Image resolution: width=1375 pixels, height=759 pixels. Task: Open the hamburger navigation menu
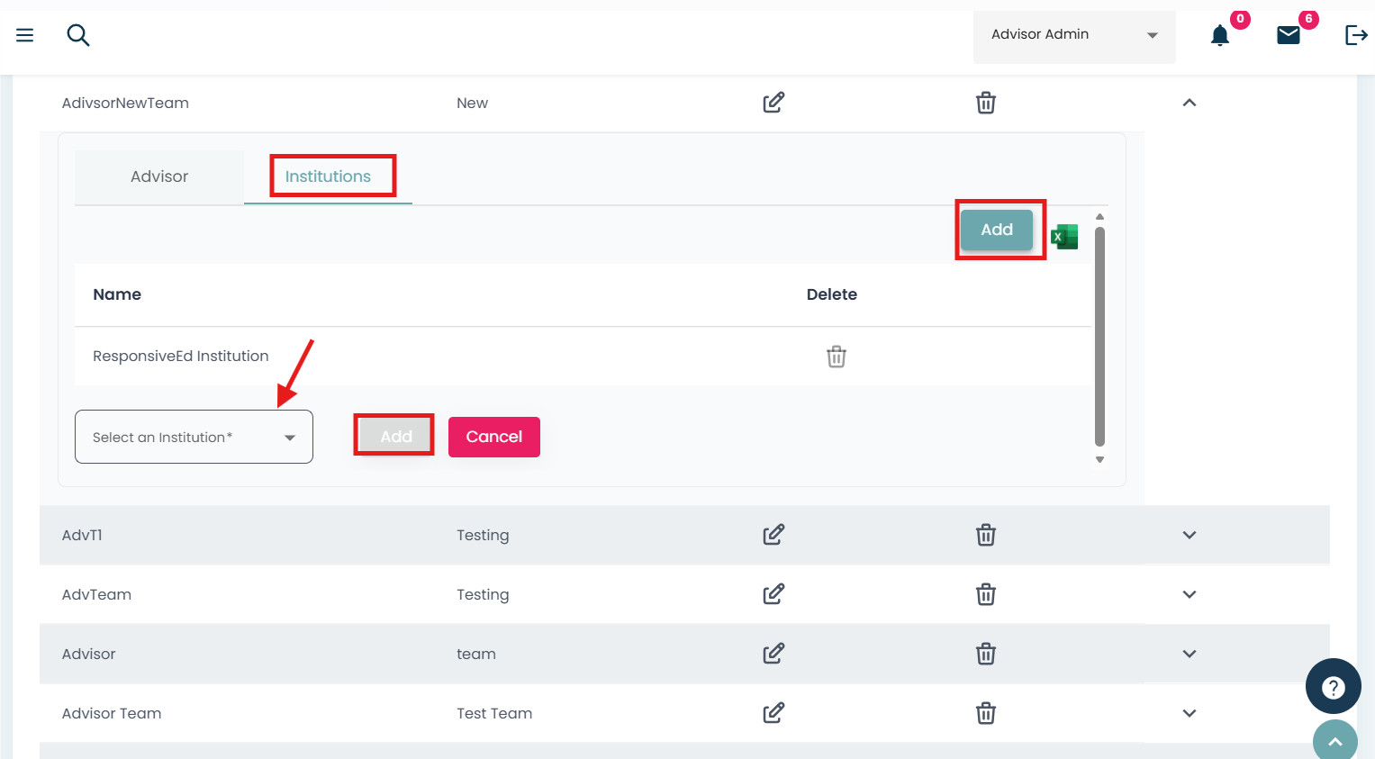[25, 35]
